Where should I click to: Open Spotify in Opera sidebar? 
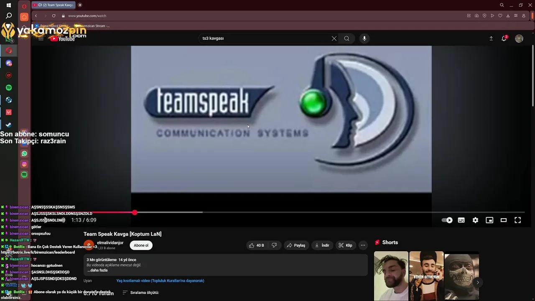tap(24, 175)
